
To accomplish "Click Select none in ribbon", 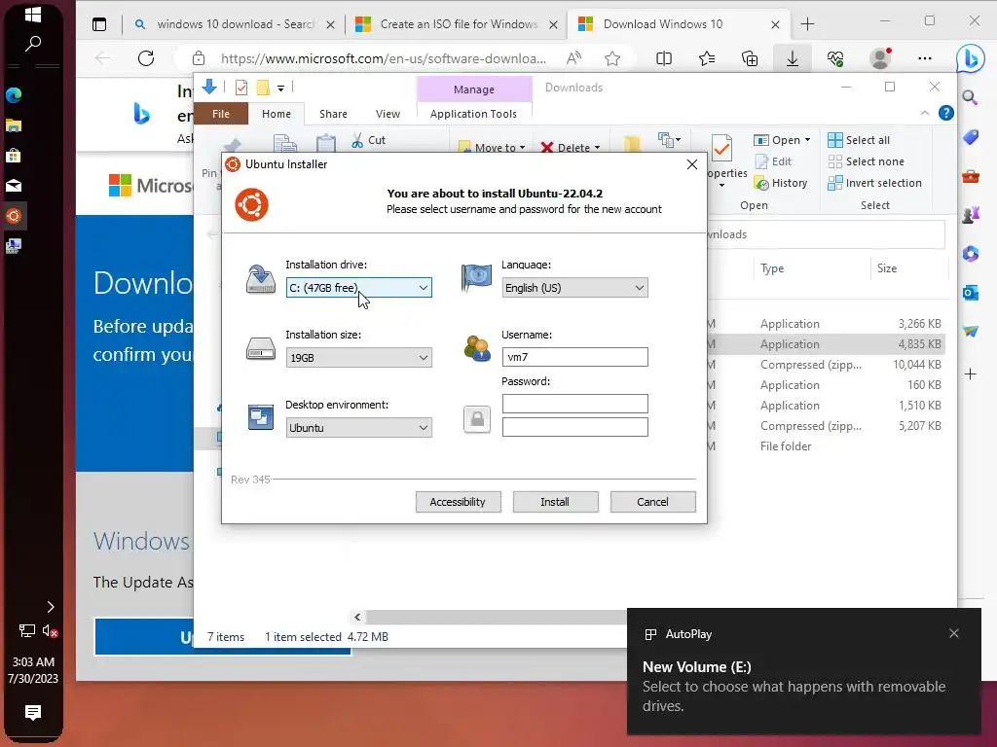I will tap(866, 162).
